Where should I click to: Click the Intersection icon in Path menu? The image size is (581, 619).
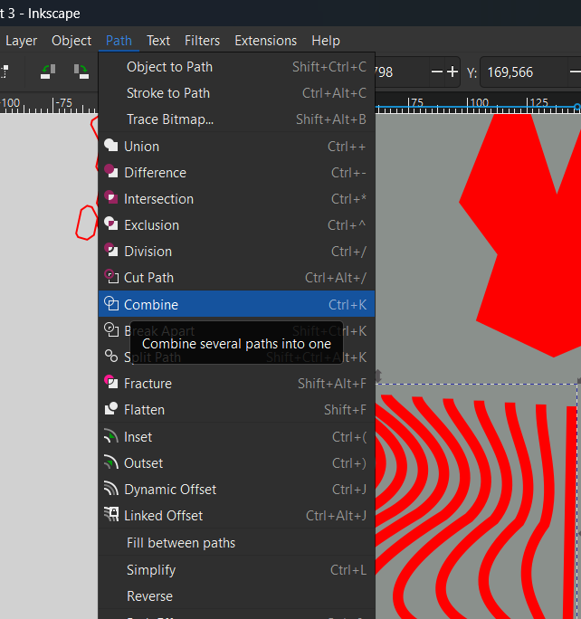point(111,198)
